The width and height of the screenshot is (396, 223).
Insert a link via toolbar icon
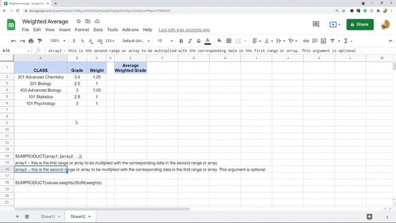tap(306, 41)
